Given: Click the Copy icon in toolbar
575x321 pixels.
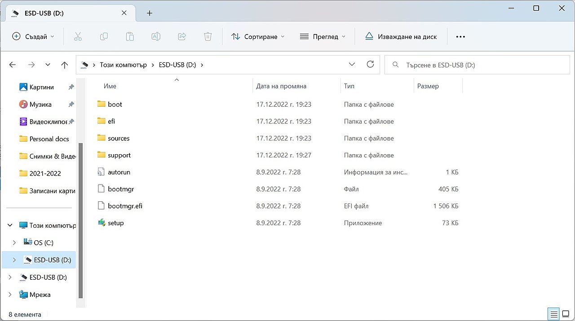Looking at the screenshot, I should [x=104, y=37].
